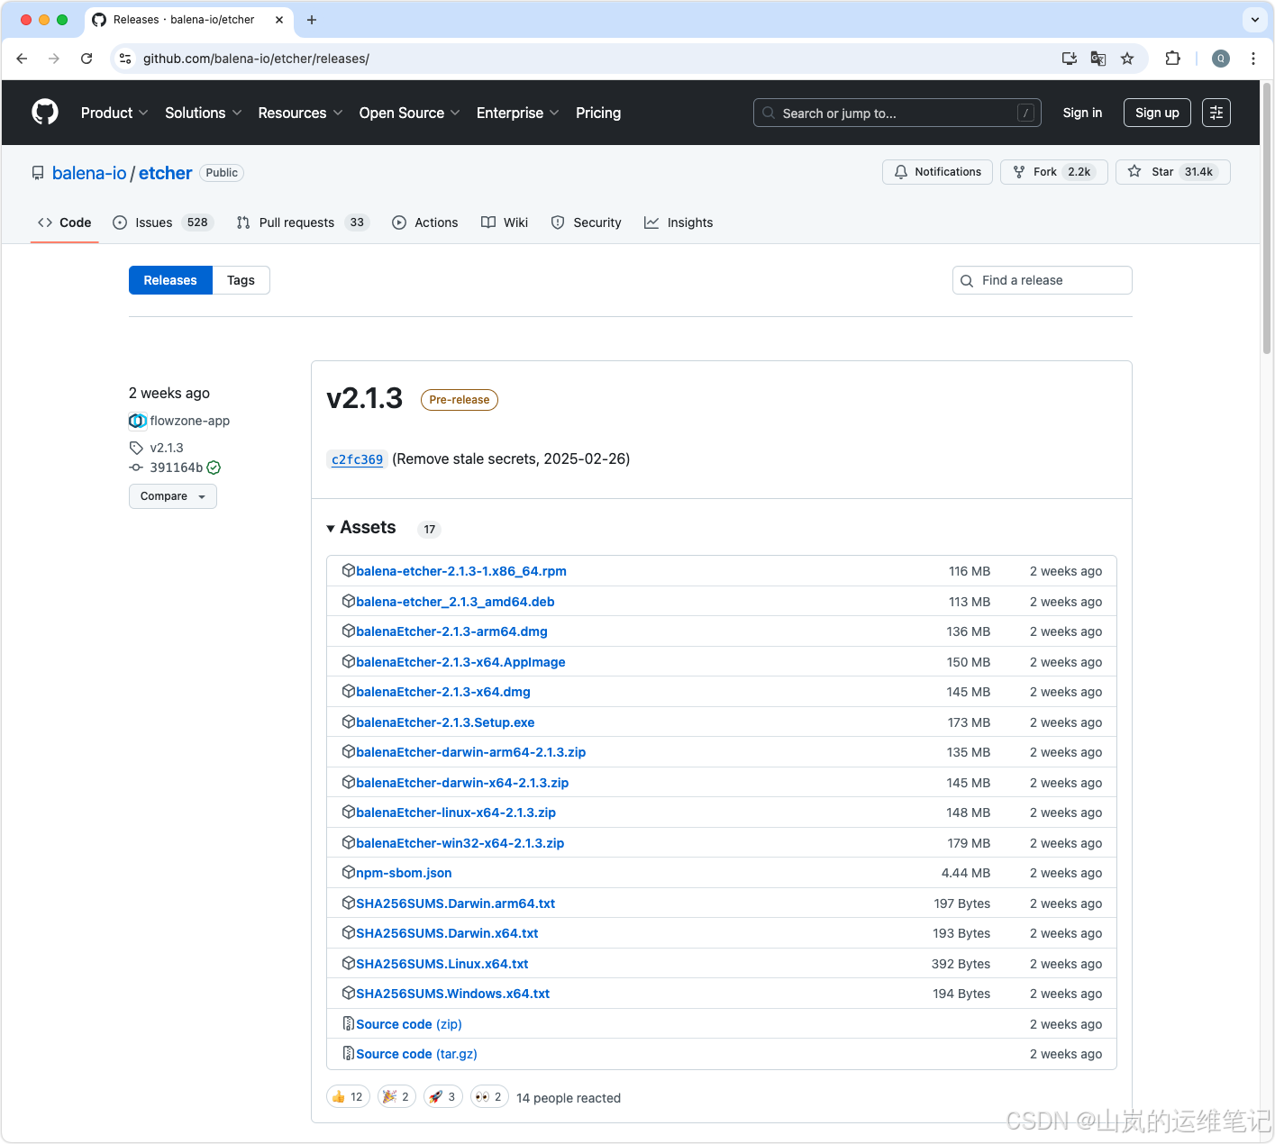The height and width of the screenshot is (1144, 1275).
Task: Click the flowzone-app avatar icon
Action: (x=138, y=421)
